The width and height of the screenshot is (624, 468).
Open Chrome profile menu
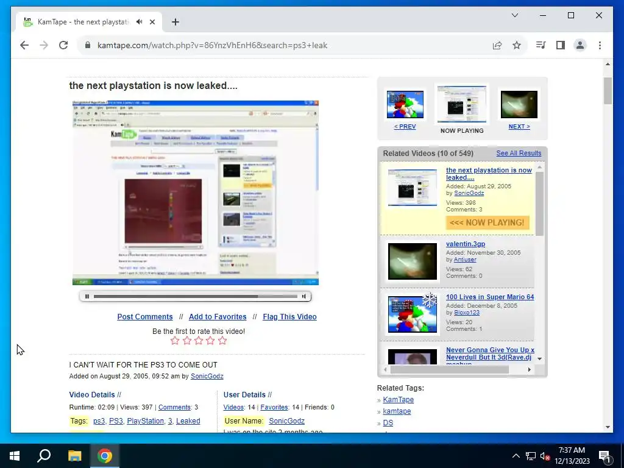(x=580, y=45)
